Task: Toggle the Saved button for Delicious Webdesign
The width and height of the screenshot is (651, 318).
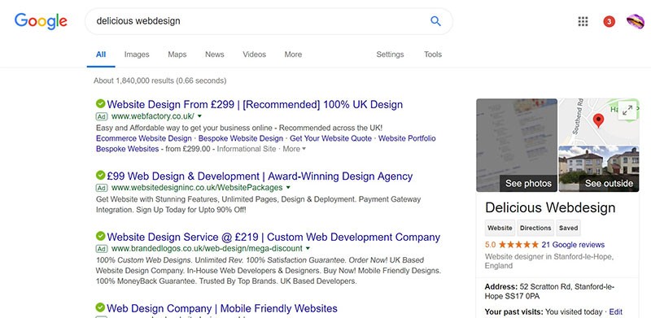Action: [x=568, y=228]
